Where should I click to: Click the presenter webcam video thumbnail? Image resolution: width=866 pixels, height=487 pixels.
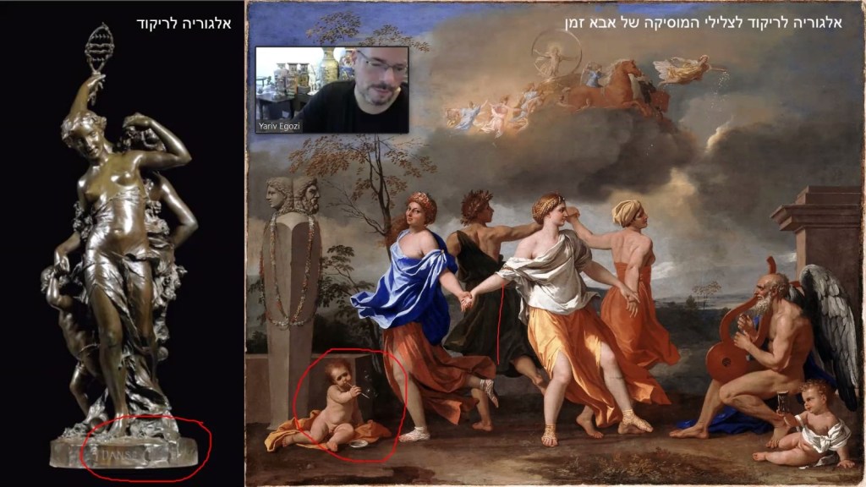(x=332, y=89)
